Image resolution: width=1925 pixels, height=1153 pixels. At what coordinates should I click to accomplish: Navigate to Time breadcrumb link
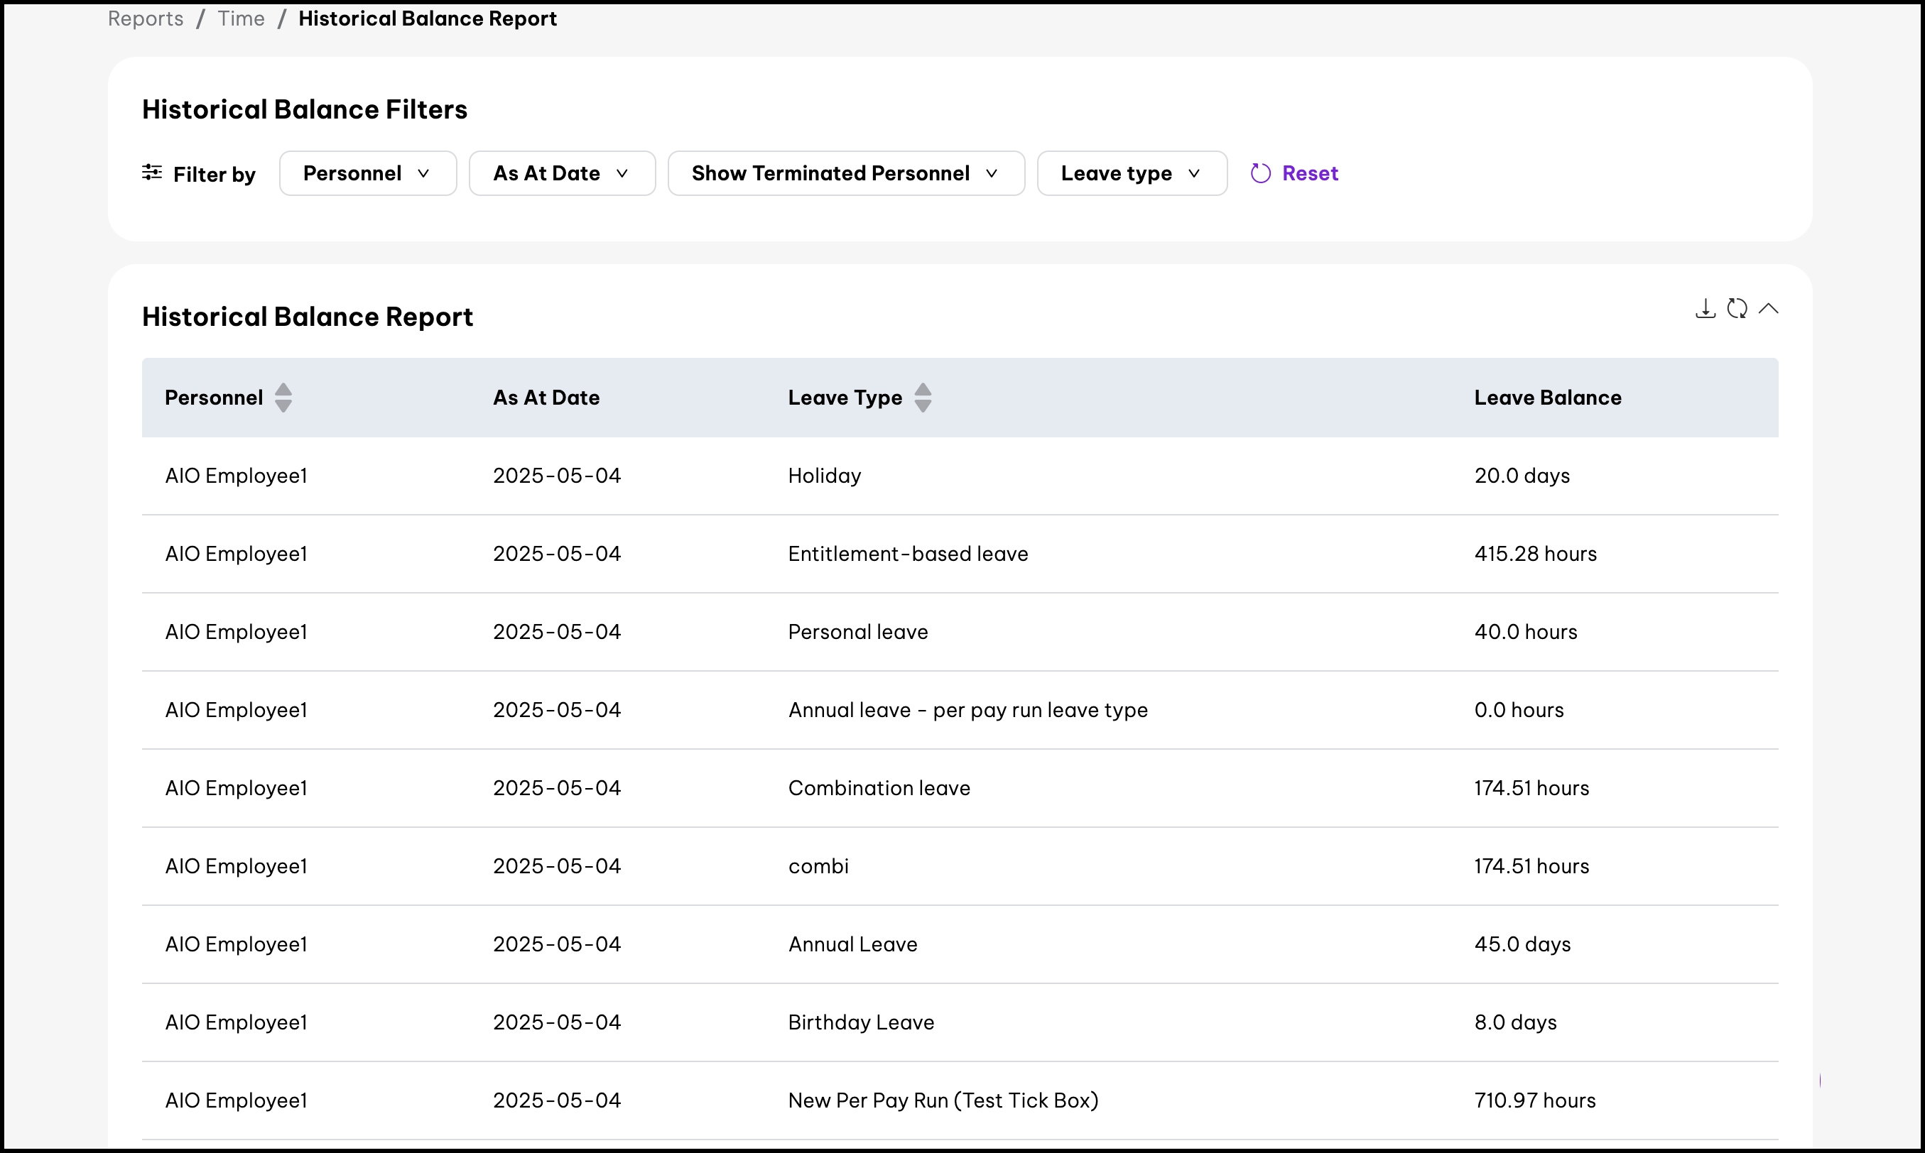click(x=241, y=18)
